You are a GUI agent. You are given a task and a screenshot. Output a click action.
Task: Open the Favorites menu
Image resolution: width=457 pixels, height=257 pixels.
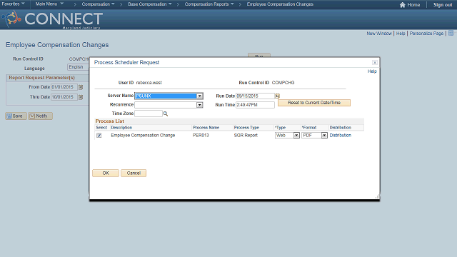[x=13, y=4]
